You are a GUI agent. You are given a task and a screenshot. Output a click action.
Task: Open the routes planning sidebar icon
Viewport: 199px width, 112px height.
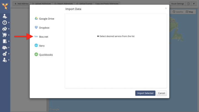(x=5, y=29)
